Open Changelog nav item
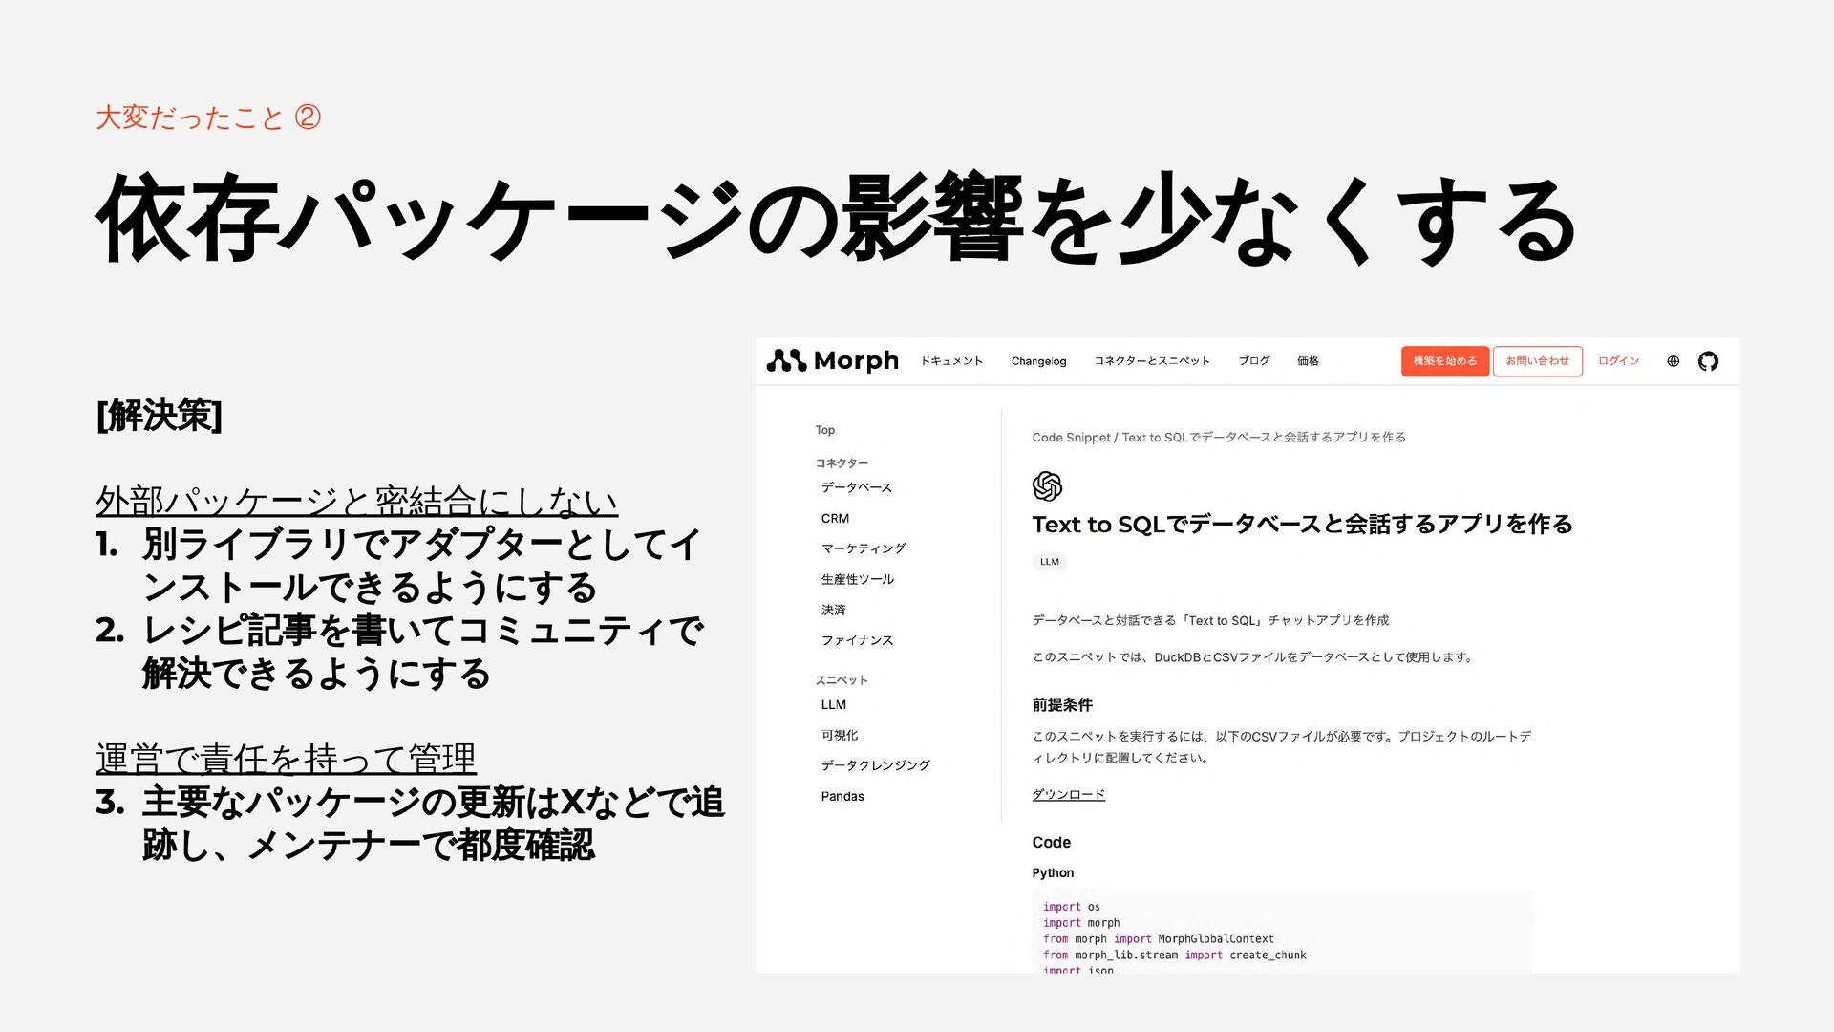The image size is (1834, 1032). (1038, 361)
